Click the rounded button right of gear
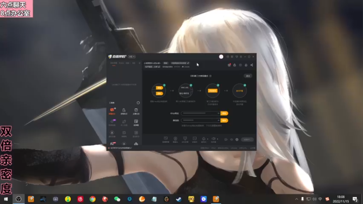The width and height of the screenshot is (363, 204). [247, 140]
